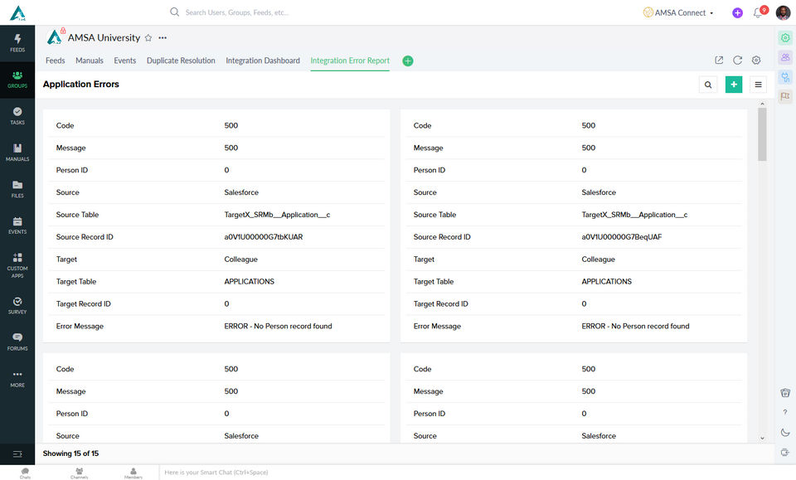
Task: Open Survey in the left sidebar
Action: pos(17,306)
